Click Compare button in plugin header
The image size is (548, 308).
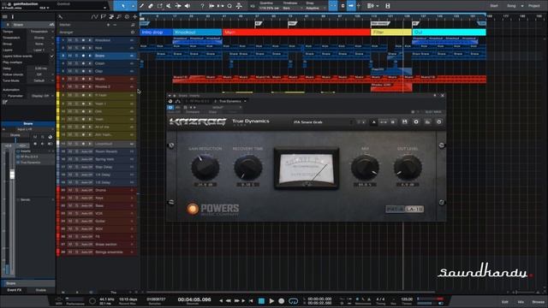tap(193, 112)
